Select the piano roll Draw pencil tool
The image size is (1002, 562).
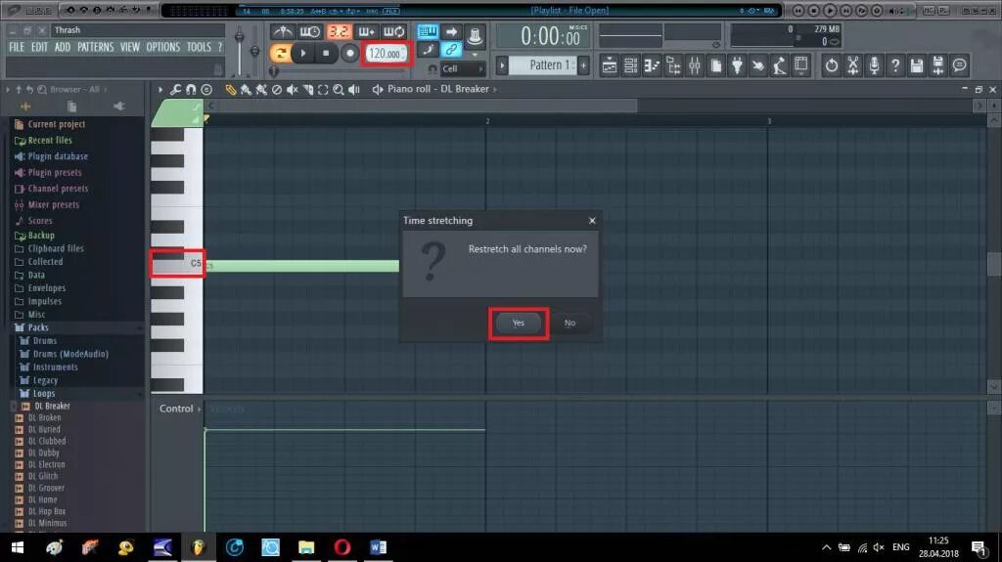231,89
